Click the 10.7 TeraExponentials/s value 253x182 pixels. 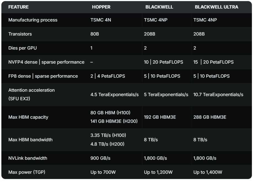tap(218, 94)
